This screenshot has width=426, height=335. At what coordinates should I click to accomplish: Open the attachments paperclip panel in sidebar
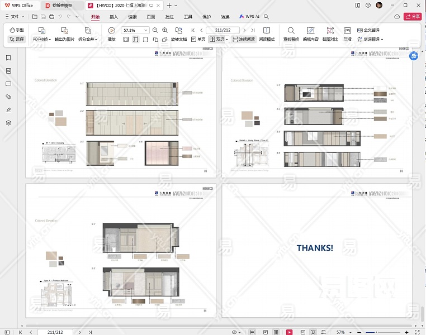tap(8, 97)
